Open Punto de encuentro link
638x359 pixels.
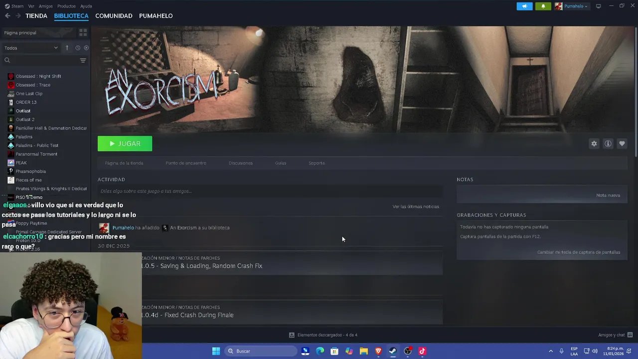pos(186,163)
